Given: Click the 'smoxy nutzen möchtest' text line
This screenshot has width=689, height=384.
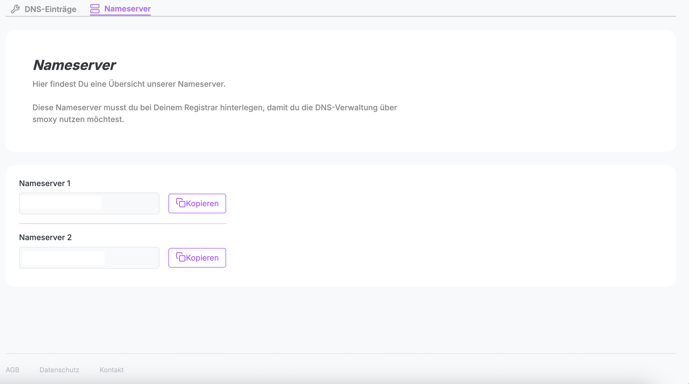Looking at the screenshot, I should point(78,119).
